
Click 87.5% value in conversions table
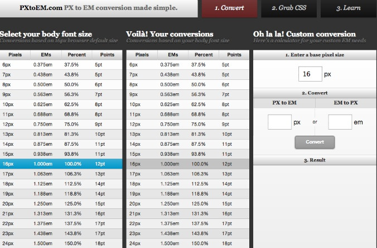pos(198,144)
